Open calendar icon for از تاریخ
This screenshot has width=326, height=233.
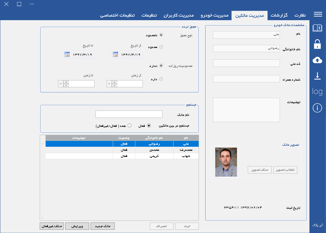coord(115,54)
